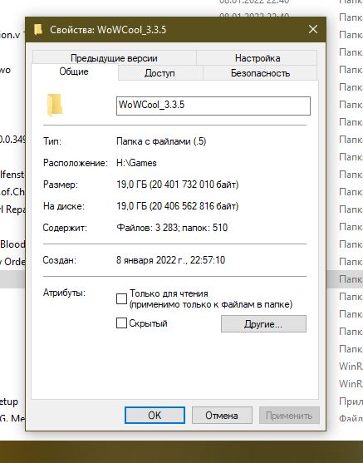The image size is (363, 463).
Task: Click the "H:\Games" location text
Action: (x=136, y=163)
